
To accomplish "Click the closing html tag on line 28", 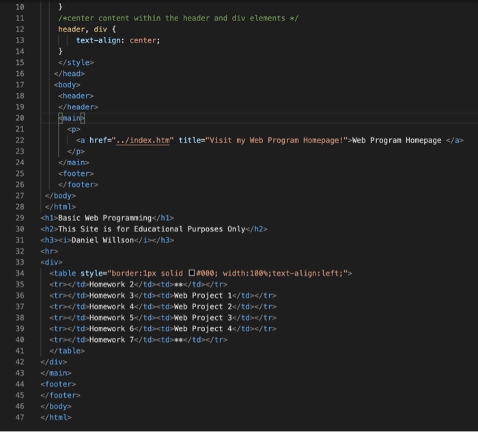I will (60, 207).
